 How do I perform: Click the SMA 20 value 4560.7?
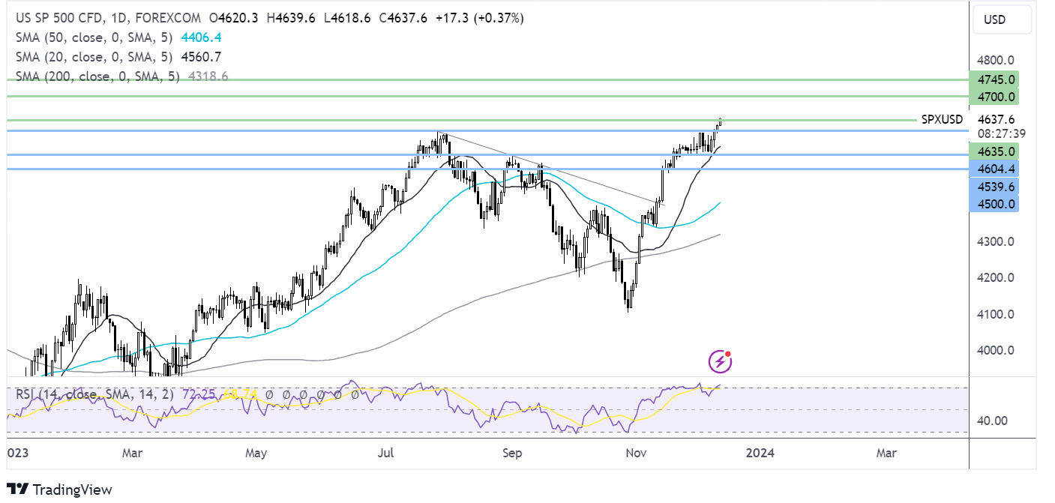(x=201, y=56)
